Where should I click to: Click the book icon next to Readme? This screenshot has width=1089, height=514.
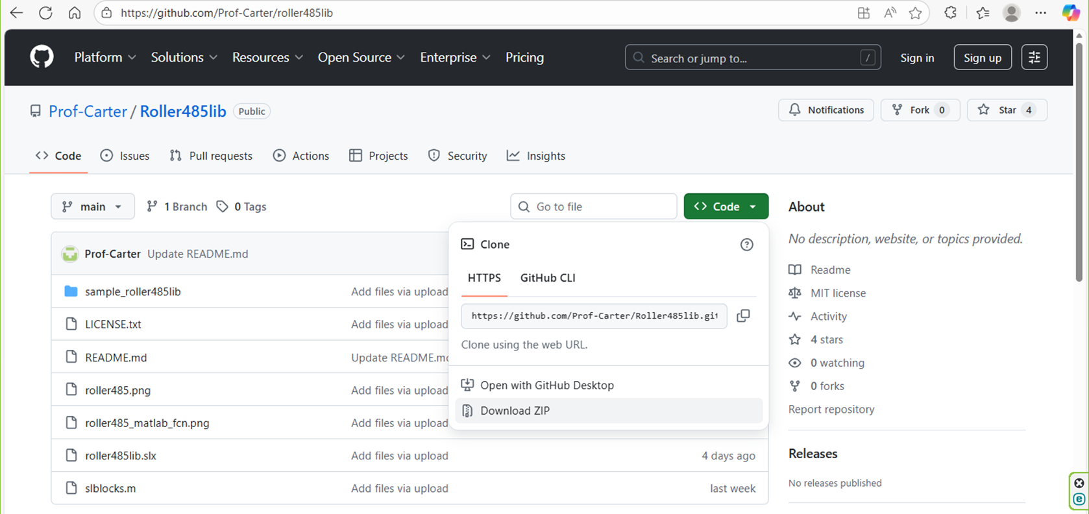(795, 269)
